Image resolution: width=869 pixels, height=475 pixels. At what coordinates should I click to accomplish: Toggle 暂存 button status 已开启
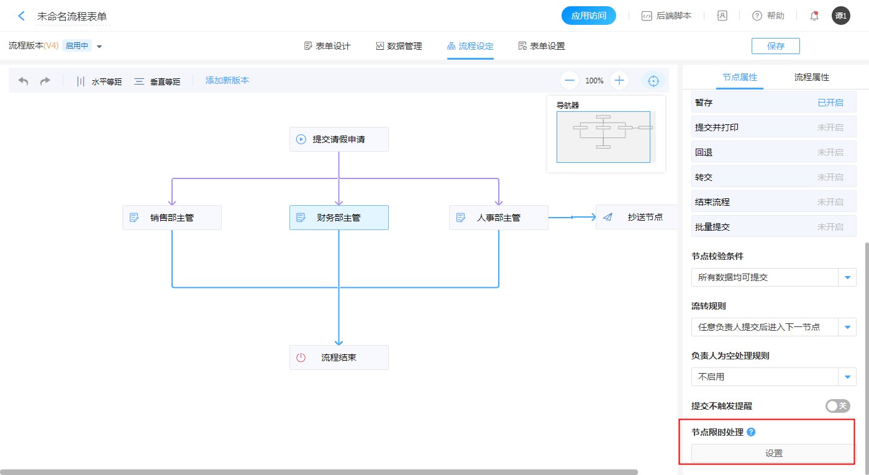[830, 103]
